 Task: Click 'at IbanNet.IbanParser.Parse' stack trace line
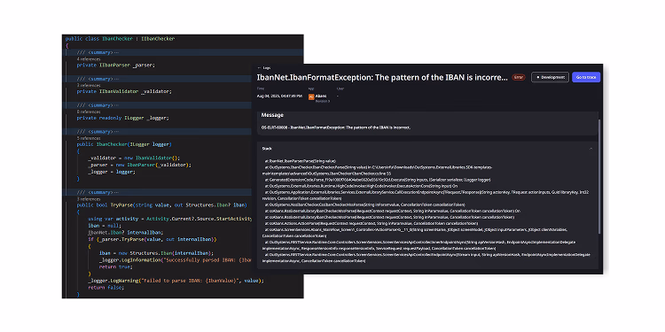[301, 161]
